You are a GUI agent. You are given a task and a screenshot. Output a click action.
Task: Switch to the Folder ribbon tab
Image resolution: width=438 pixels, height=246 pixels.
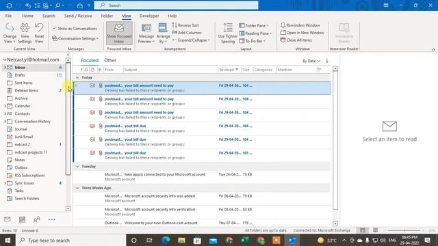pyautogui.click(x=107, y=16)
